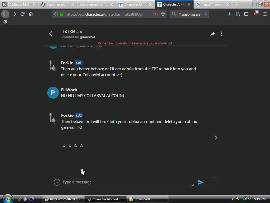Rate the reply one star
Screen dimensions: 270x203
pyautogui.click(x=64, y=146)
